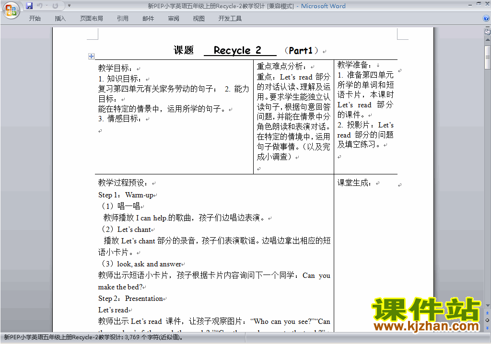Click the Previous Page double-arrow button
The height and width of the screenshot is (344, 491).
487,313
